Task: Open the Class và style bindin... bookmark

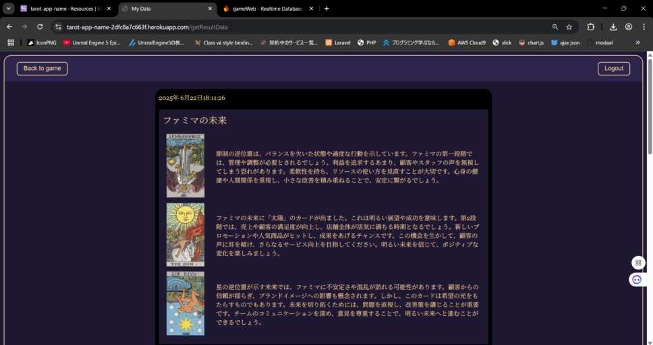Action: [224, 42]
